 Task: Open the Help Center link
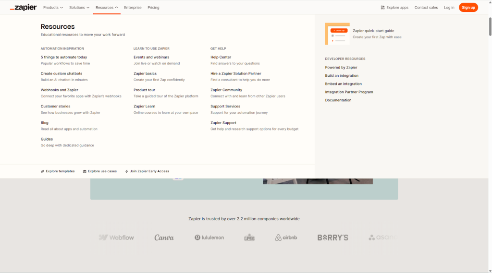click(221, 57)
